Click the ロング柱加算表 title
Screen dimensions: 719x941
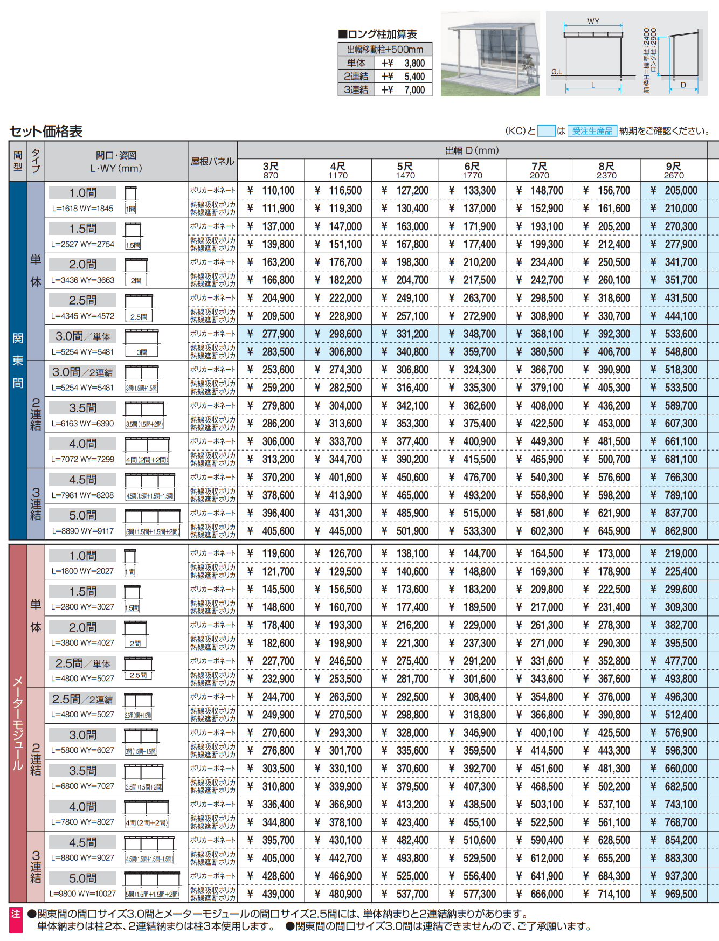pyautogui.click(x=377, y=34)
